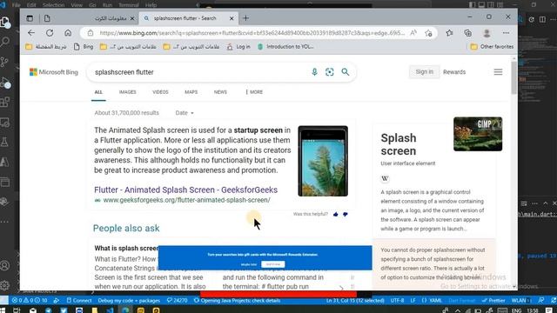This screenshot has width=557, height=313.
Task: Open VS Code Search sidebar icon
Action: pos(5,42)
